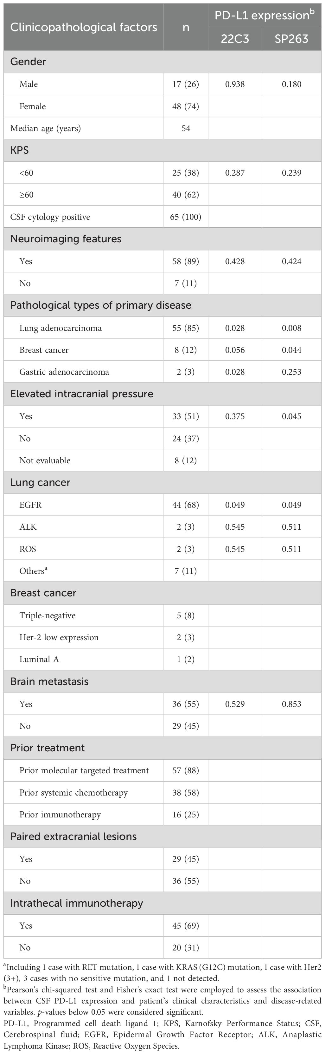Click the EGFR row label
This screenshot has width=325, height=1054.
point(30,505)
